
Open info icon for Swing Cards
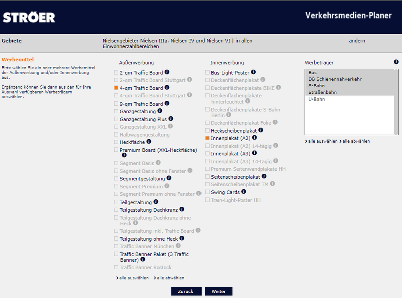(x=244, y=192)
